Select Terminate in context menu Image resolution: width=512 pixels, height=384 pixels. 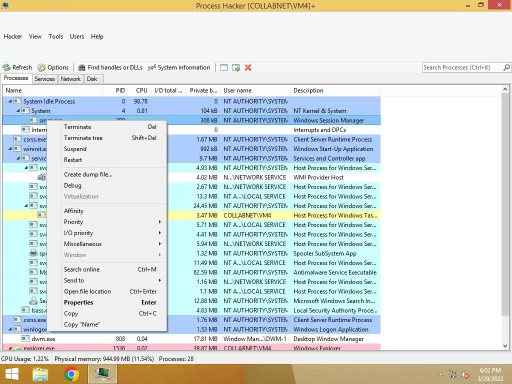coord(112,127)
